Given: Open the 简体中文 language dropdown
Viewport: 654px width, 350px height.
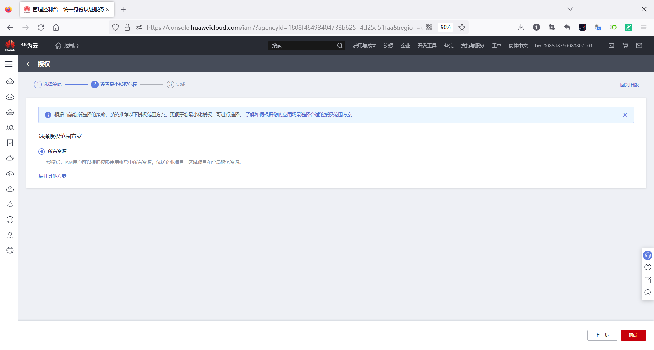Looking at the screenshot, I should pyautogui.click(x=518, y=46).
